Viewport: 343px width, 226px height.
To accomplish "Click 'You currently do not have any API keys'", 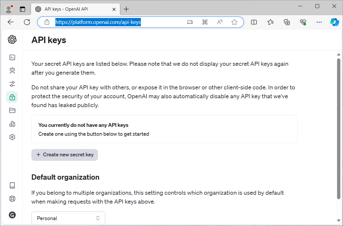I will tap(83, 125).
